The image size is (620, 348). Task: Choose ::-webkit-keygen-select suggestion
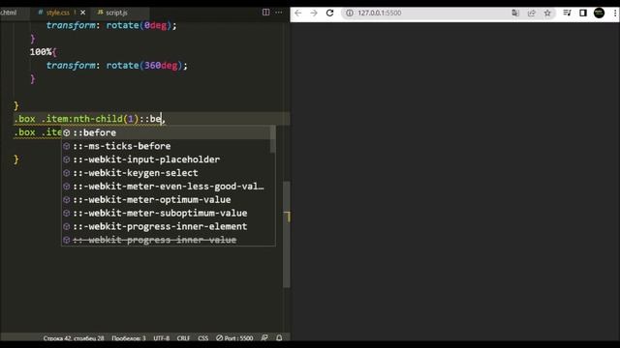[x=166, y=173]
